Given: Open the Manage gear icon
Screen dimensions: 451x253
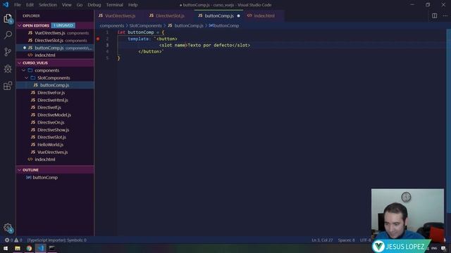Looking at the screenshot, I should coord(8,228).
